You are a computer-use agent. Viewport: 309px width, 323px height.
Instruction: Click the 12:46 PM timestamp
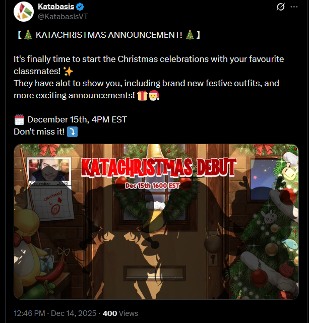pos(29,313)
